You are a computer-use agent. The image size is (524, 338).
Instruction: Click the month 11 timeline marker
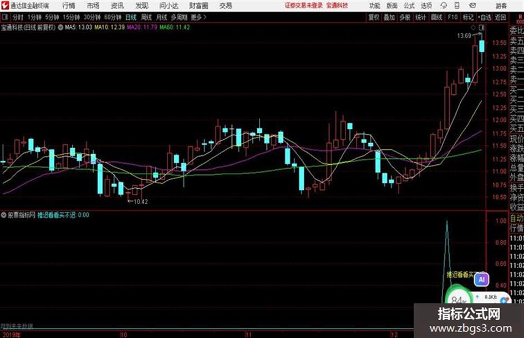(x=248, y=335)
